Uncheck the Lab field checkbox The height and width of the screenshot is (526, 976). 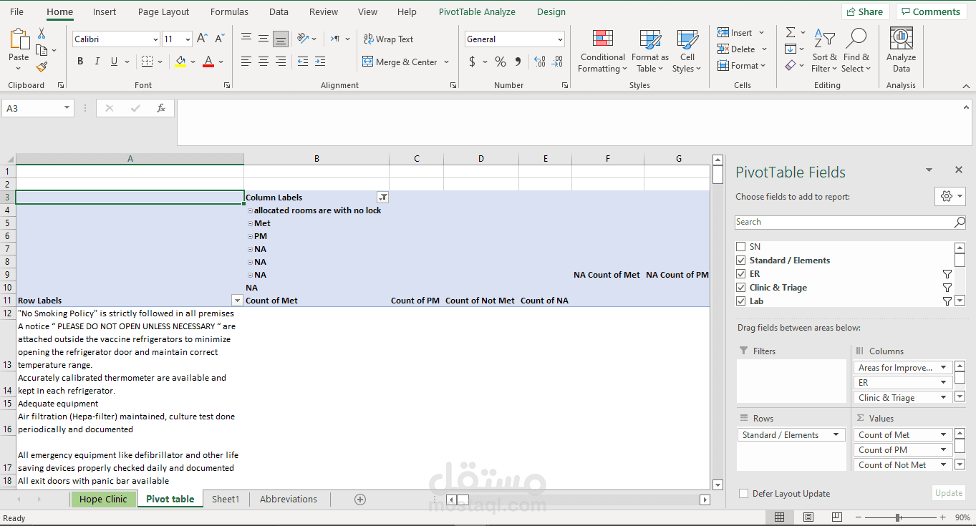pyautogui.click(x=740, y=301)
